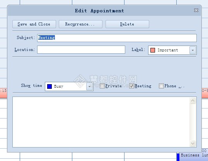Click the Busy combo box text

click(59, 86)
